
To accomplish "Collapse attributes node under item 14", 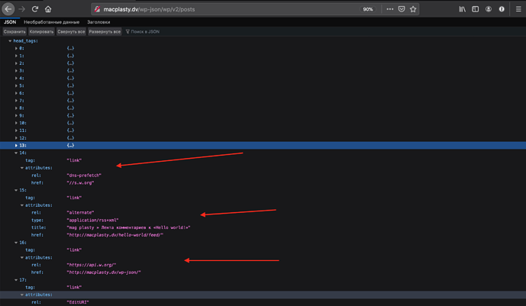I will pos(22,168).
